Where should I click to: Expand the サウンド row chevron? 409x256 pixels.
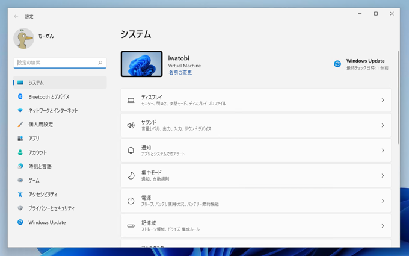tap(383, 125)
